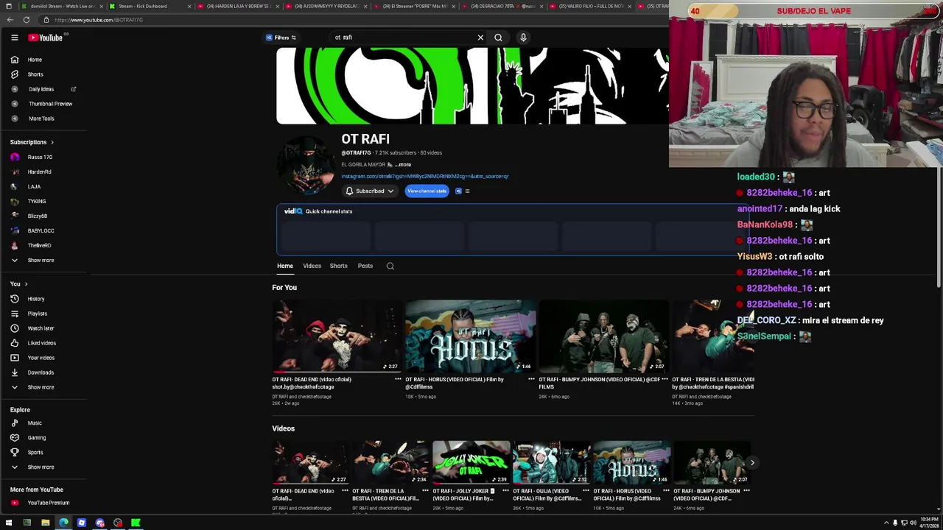Screen dimensions: 943x530
Task: Open vidIQ Daily Ideas
Action: [41, 89]
